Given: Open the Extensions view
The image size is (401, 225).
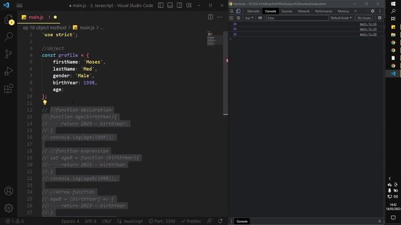Looking at the screenshot, I should tap(9, 89).
